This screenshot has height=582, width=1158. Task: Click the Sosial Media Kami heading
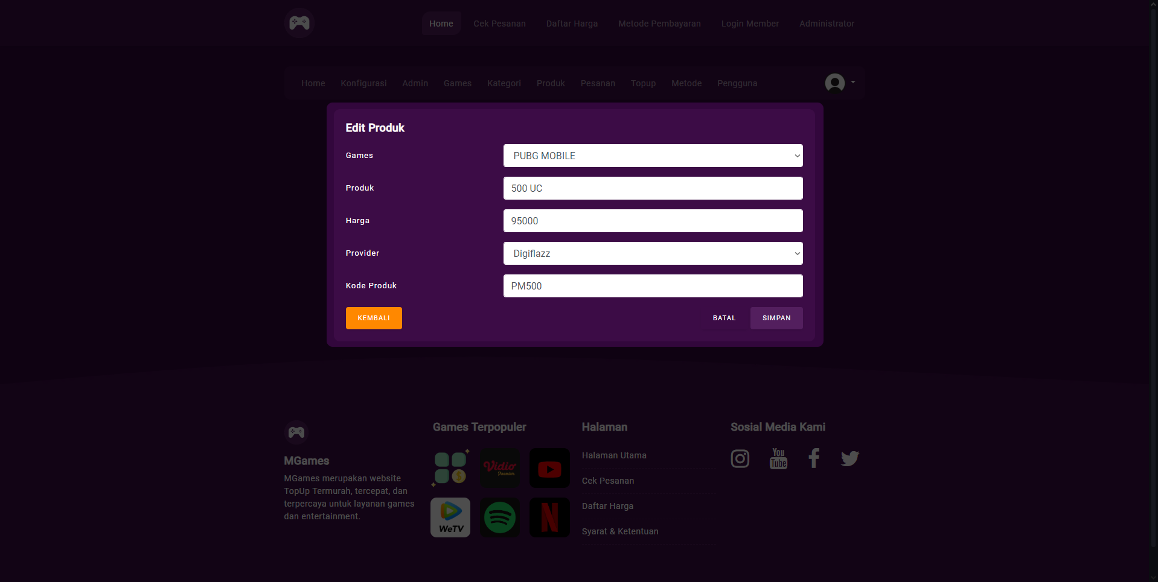pyautogui.click(x=778, y=427)
